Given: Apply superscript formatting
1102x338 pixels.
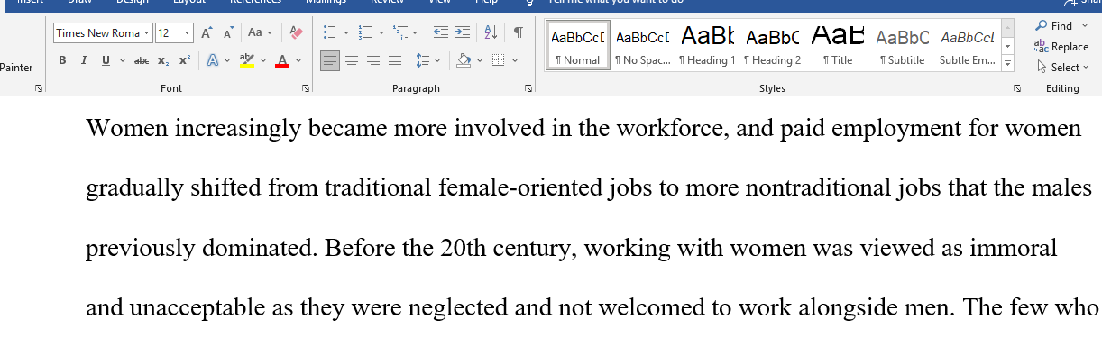Looking at the screenshot, I should (x=184, y=61).
